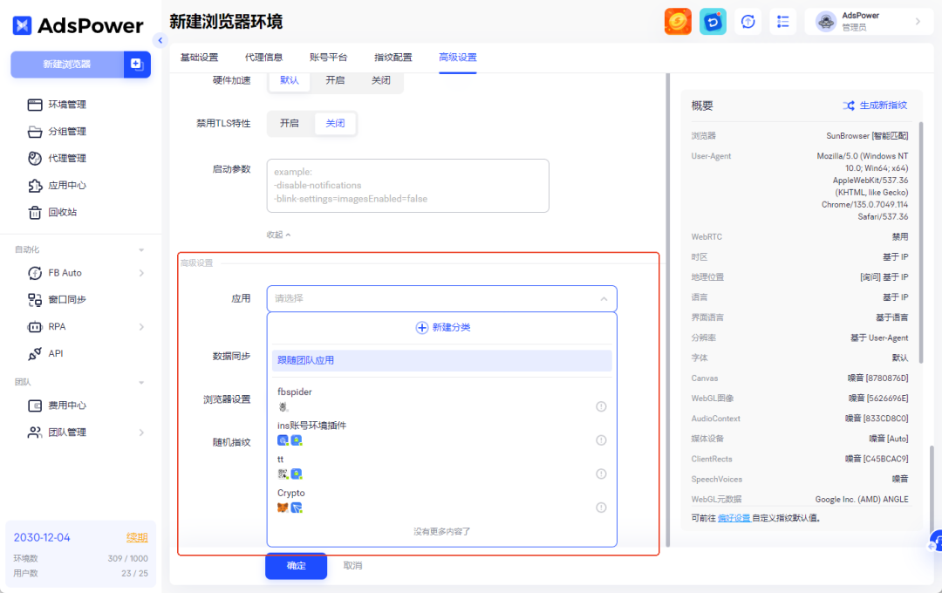Click the orange coin rewards icon
This screenshot has height=593, width=942.
coord(678,21)
